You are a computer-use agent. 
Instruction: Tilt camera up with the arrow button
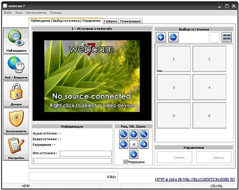click(133, 134)
